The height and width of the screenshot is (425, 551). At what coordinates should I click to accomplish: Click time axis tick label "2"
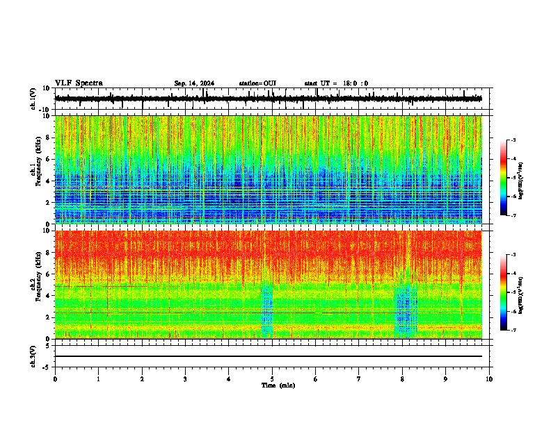click(x=142, y=379)
